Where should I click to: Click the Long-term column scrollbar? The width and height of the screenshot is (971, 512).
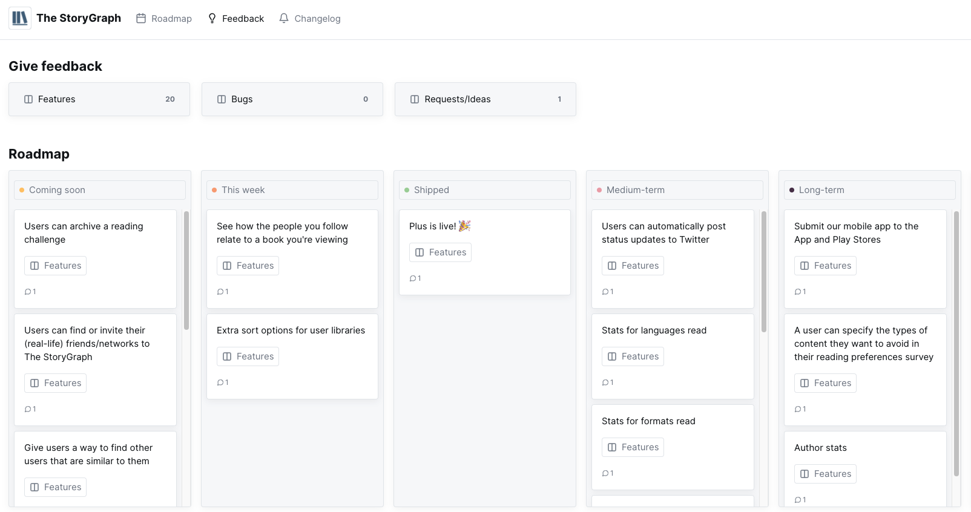click(x=956, y=344)
